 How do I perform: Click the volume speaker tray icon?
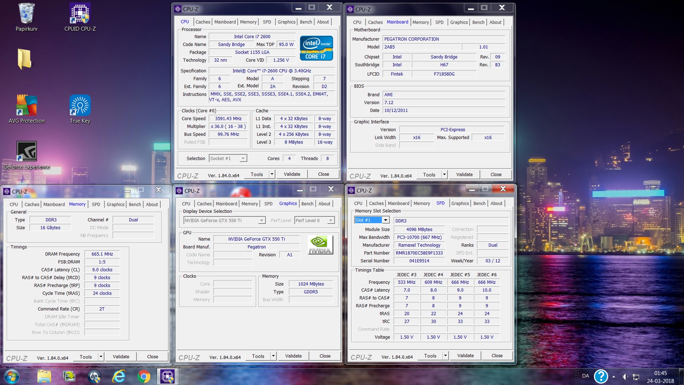tap(625, 376)
